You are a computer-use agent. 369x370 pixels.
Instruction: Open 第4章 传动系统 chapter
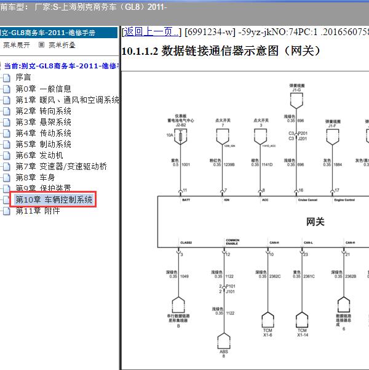pyautogui.click(x=44, y=134)
